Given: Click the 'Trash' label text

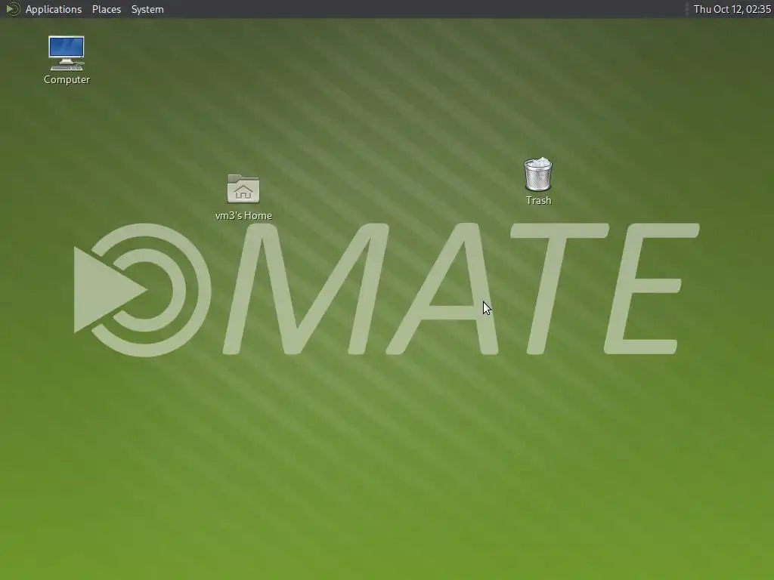Looking at the screenshot, I should click(x=538, y=200).
